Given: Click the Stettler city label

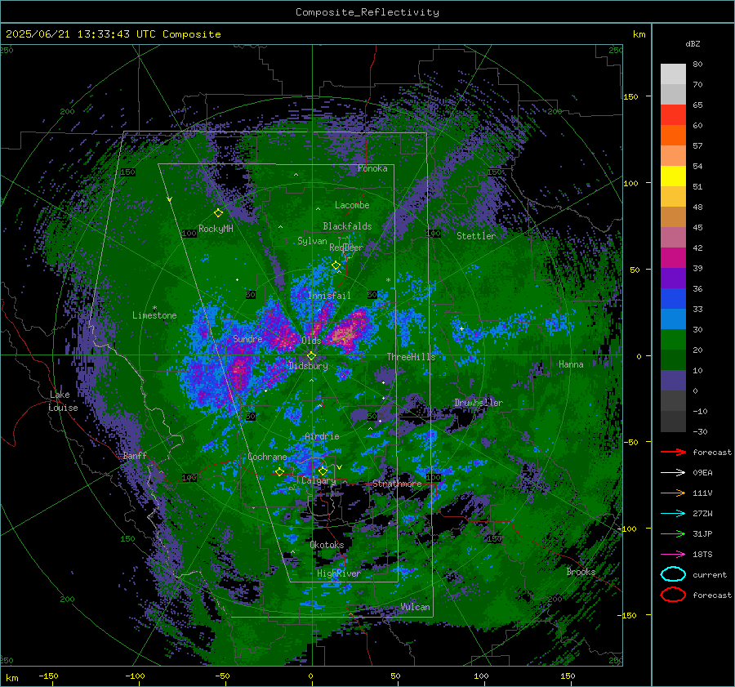Looking at the screenshot, I should tap(476, 236).
